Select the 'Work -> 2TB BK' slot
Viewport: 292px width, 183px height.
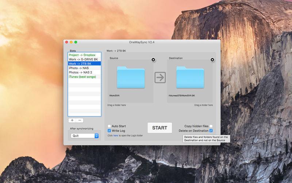[x=84, y=63]
